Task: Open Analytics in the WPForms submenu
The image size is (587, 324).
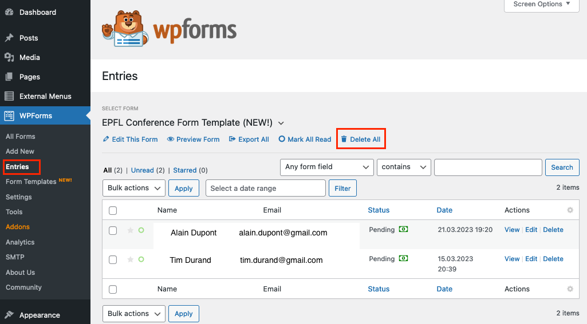Action: coord(20,242)
